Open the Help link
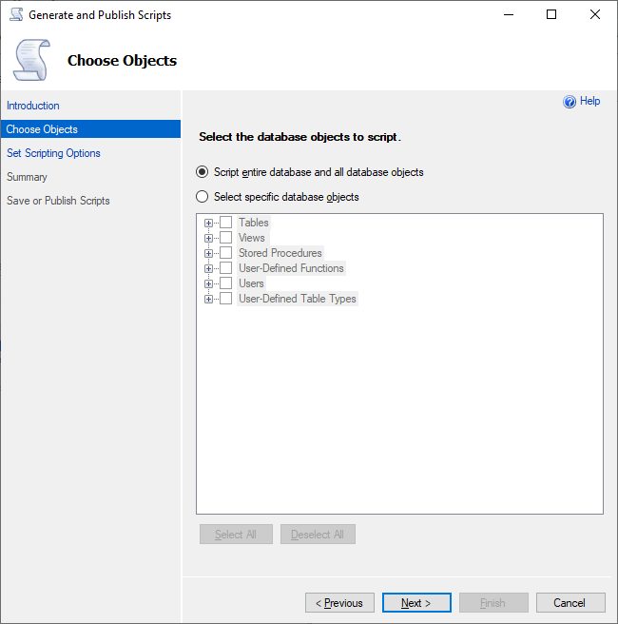This screenshot has width=618, height=624. [x=589, y=101]
